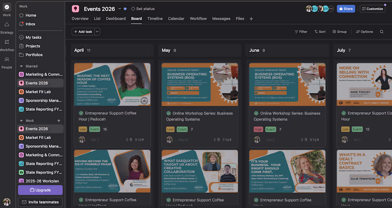The height and width of the screenshot is (208, 392).
Task: Show more project members ellipsis
Action: point(331,9)
